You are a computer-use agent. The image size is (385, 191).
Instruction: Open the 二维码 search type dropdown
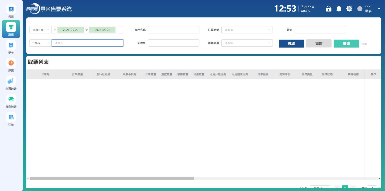pos(40,43)
